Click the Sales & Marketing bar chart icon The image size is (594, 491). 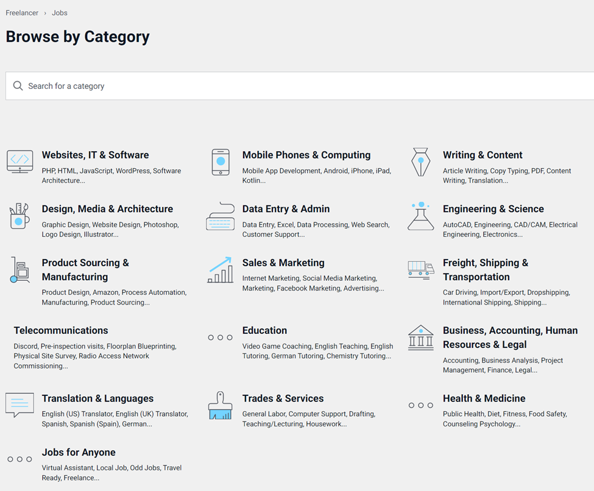coord(221,270)
